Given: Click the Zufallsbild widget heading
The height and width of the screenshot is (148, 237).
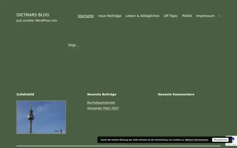Looking at the screenshot, I should click(x=25, y=94).
